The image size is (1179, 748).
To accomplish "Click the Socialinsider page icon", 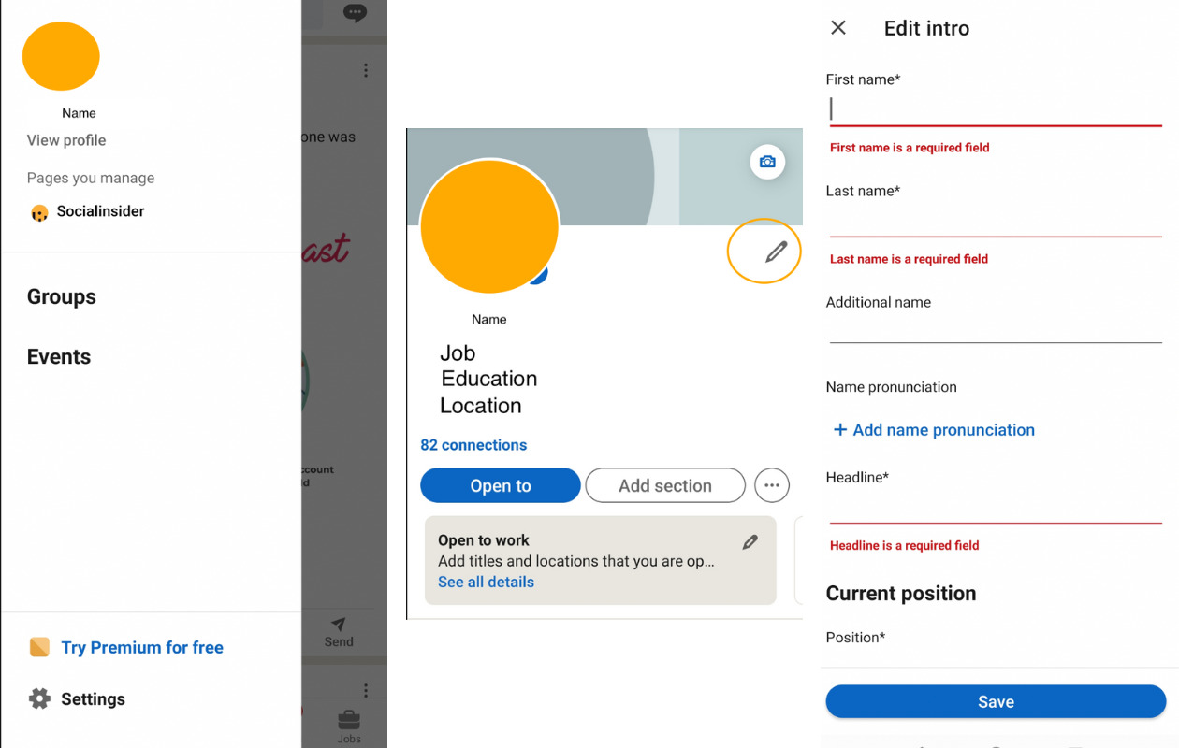I will (39, 213).
